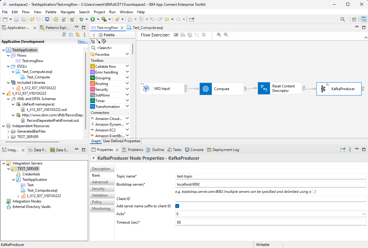This screenshot has width=368, height=248.
Task: Click the Client ID input field
Action: tap(271, 199)
